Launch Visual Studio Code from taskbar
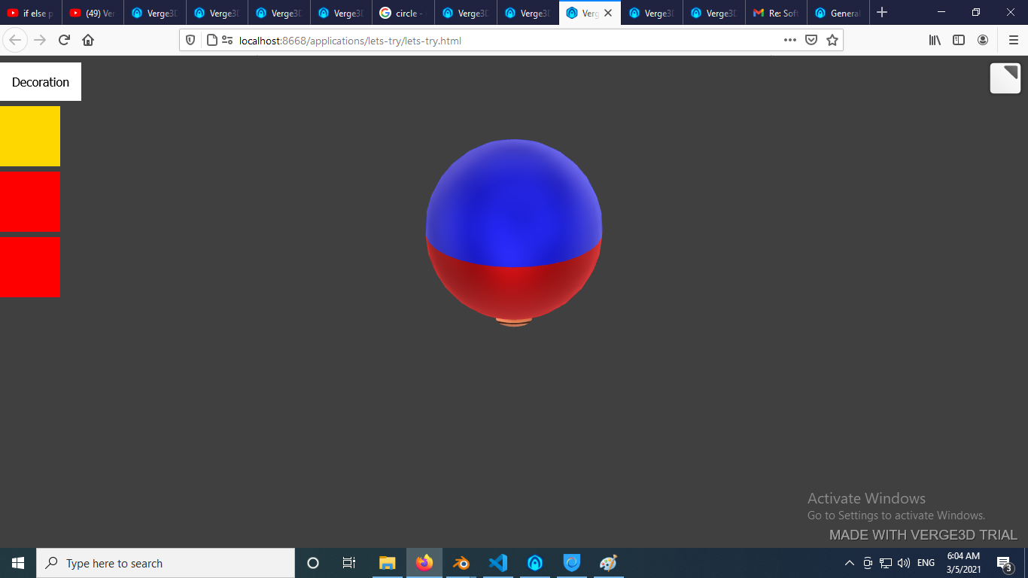Image resolution: width=1028 pixels, height=578 pixels. (x=497, y=563)
